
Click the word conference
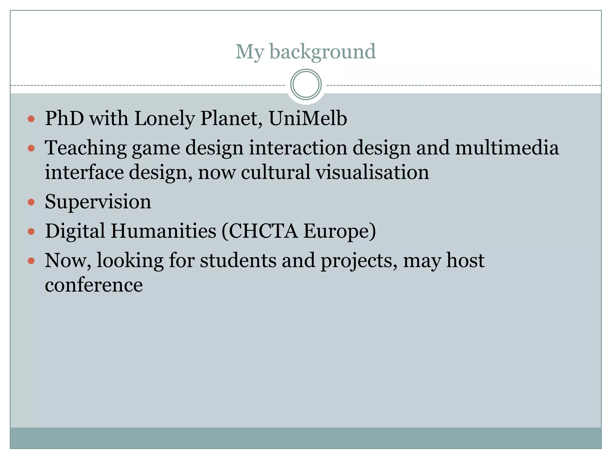[94, 285]
